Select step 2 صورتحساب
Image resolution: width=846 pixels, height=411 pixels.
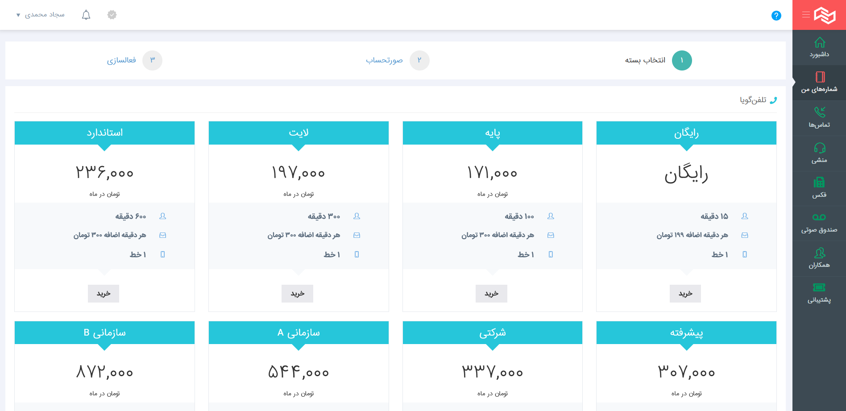pos(419,61)
